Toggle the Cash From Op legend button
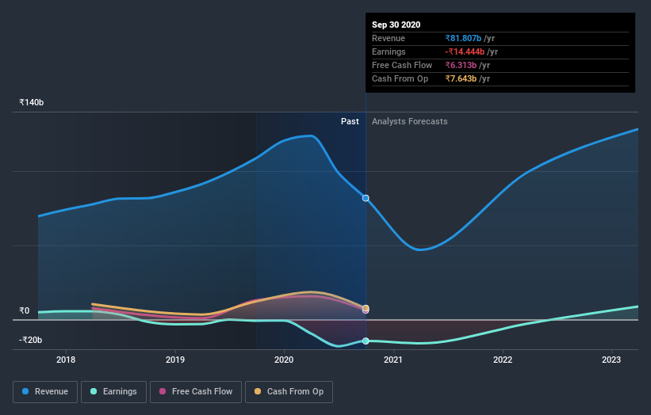 click(x=289, y=392)
